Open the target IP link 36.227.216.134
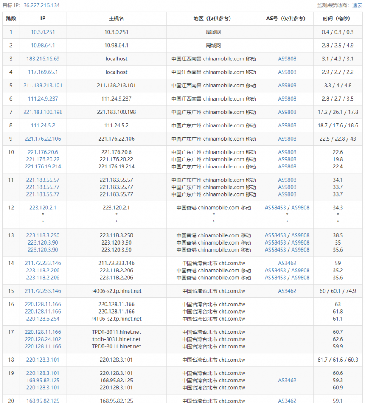Image resolution: width=365 pixels, height=403 pixels. (42, 5)
